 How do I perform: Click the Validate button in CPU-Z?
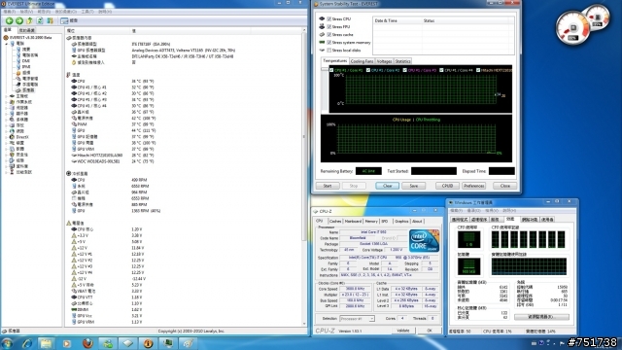(x=403, y=331)
